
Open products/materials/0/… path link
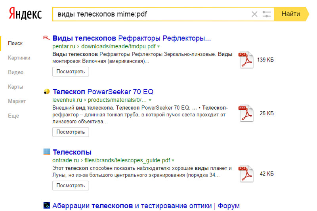tap(117, 100)
